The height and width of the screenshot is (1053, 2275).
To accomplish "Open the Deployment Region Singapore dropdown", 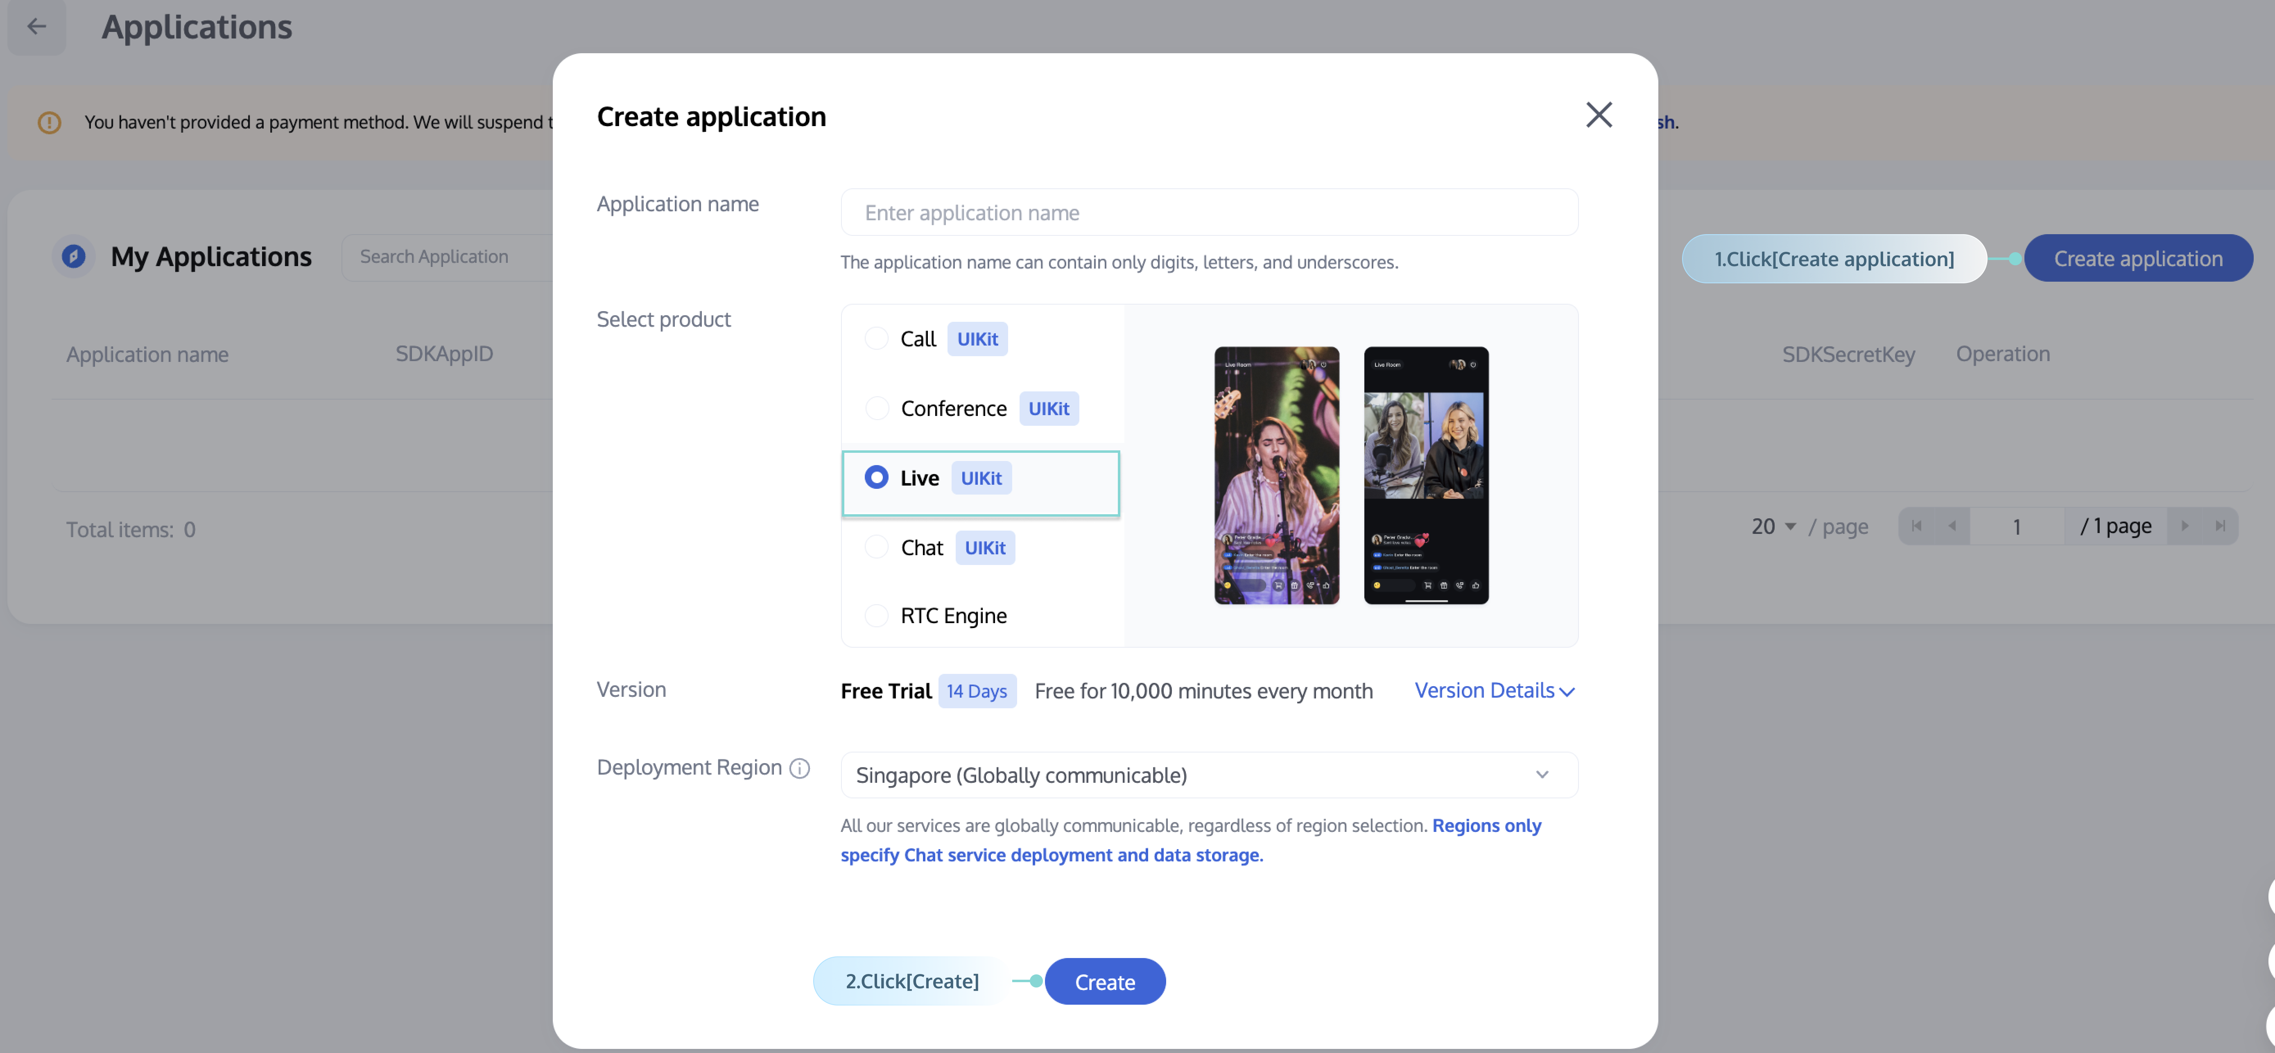I will tap(1208, 775).
